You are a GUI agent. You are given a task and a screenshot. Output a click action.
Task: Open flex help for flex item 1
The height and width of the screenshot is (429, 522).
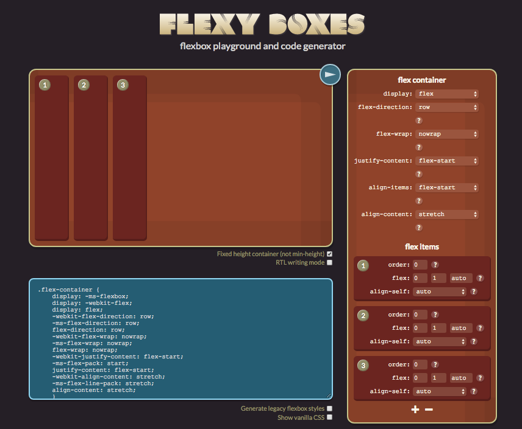pyautogui.click(x=480, y=278)
